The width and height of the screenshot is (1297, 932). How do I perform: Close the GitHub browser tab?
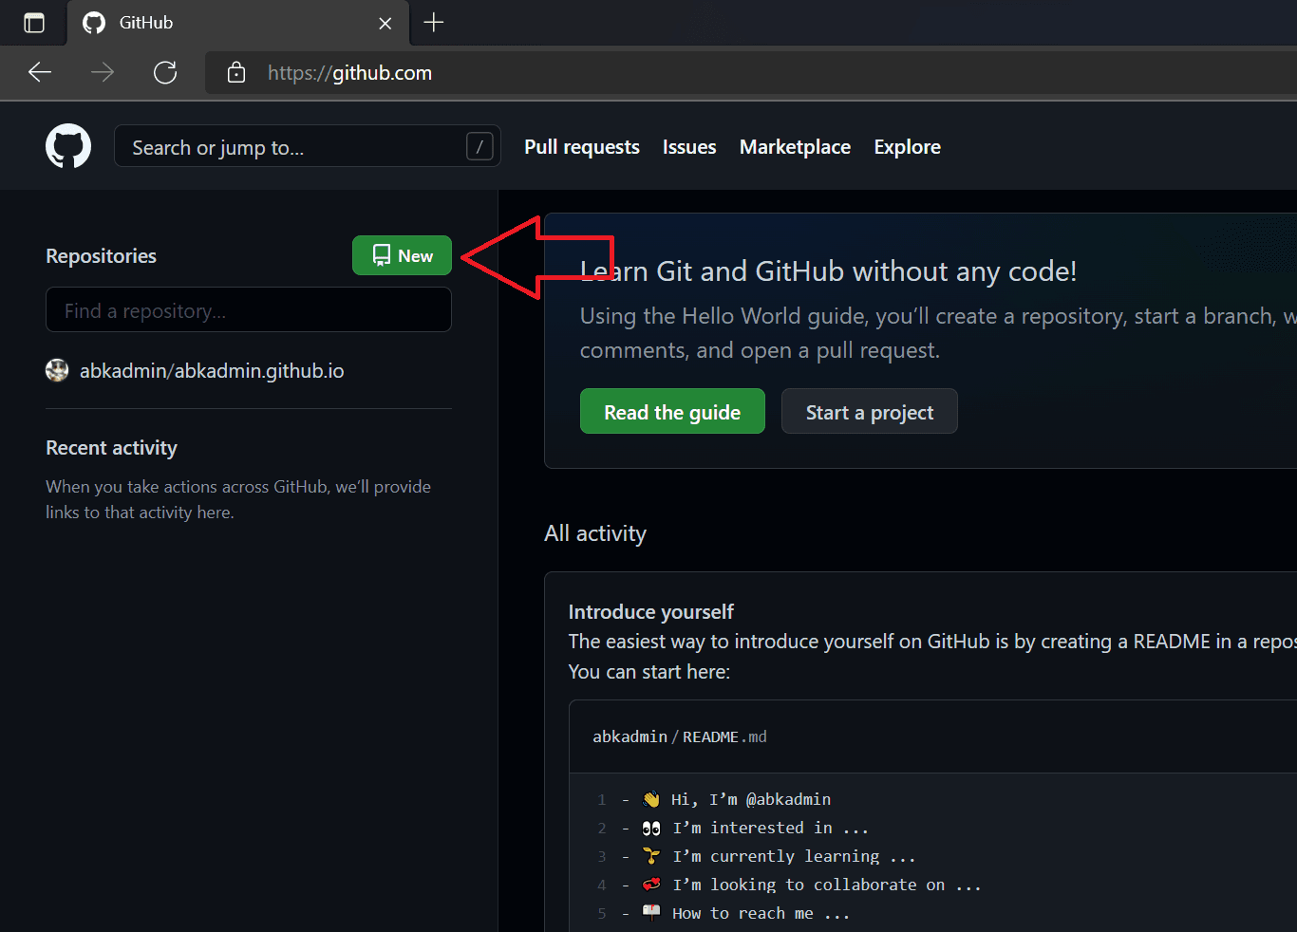click(385, 23)
